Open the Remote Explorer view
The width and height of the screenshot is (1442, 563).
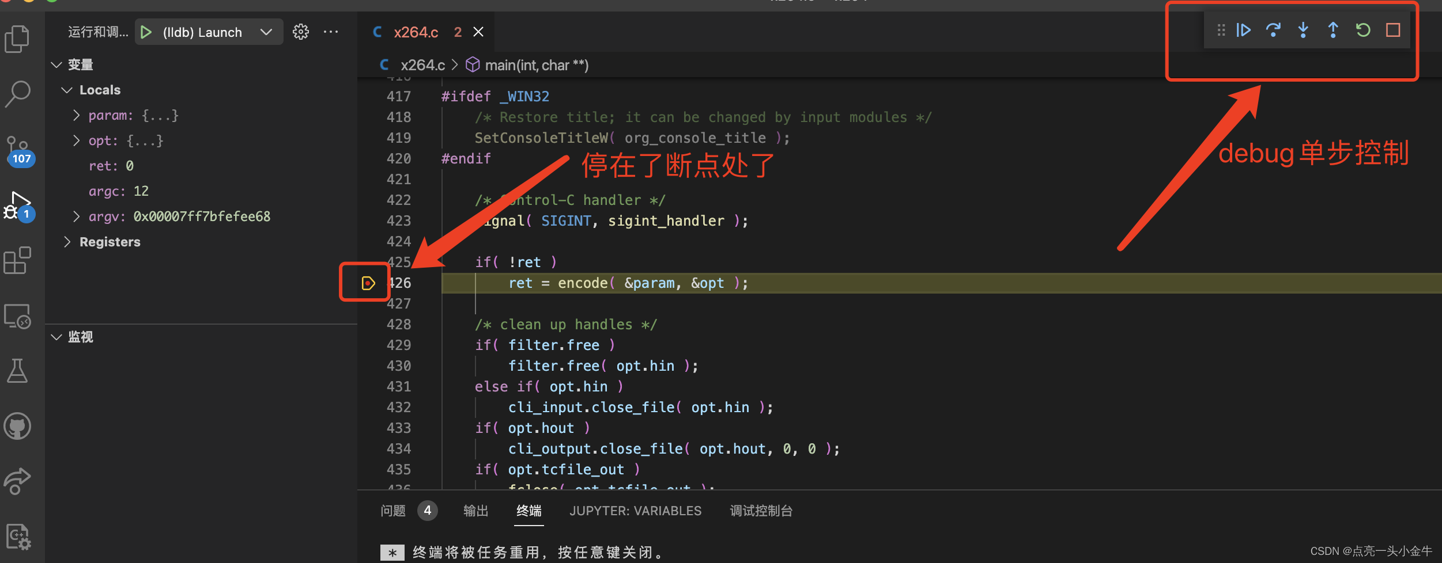pos(17,316)
